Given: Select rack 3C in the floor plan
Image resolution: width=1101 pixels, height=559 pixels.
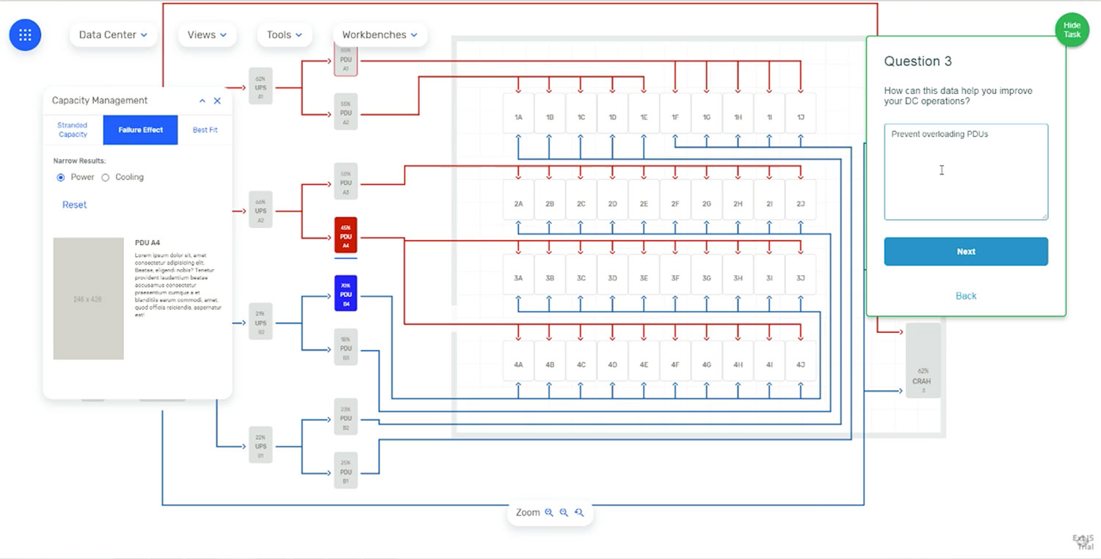Looking at the screenshot, I should (x=581, y=275).
